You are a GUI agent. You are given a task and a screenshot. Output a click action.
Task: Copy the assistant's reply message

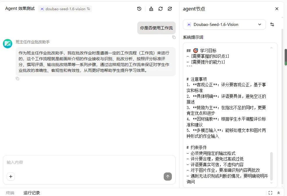[17, 79]
